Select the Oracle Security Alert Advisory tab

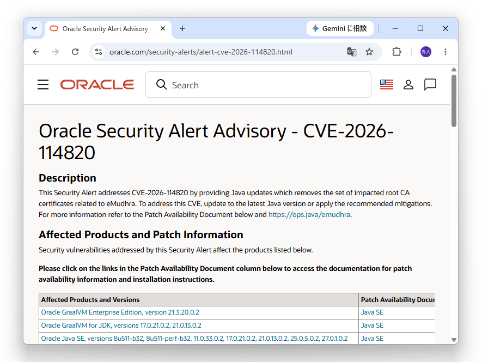108,29
